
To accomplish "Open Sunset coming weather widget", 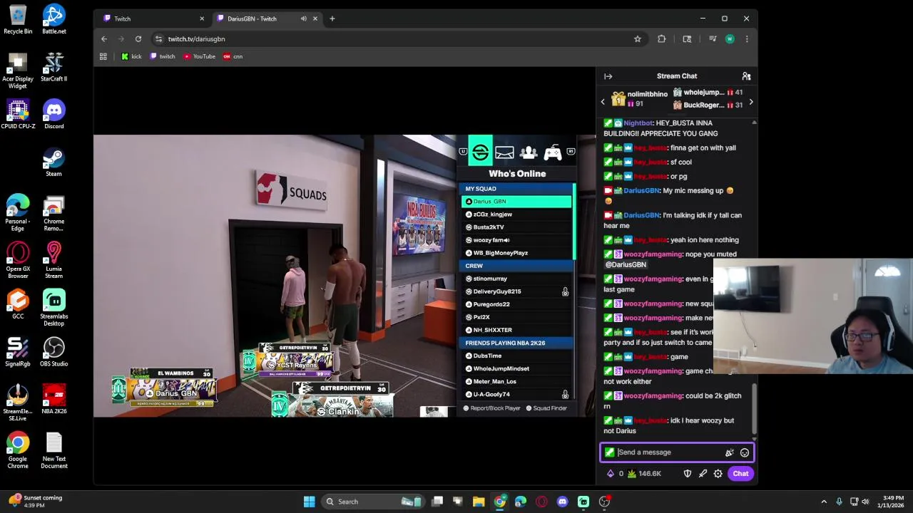I will point(36,502).
